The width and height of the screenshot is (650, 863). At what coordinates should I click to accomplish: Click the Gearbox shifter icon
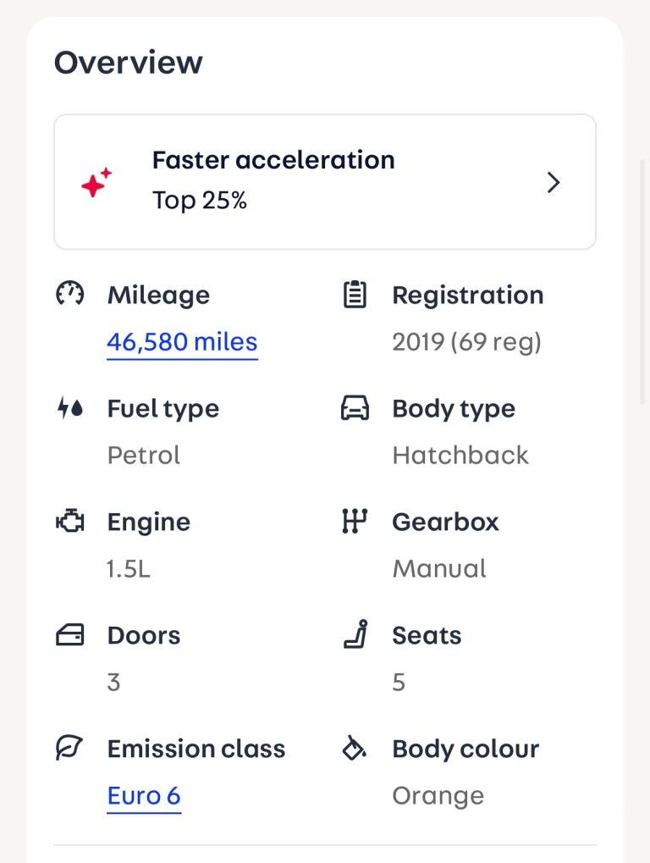click(x=355, y=521)
